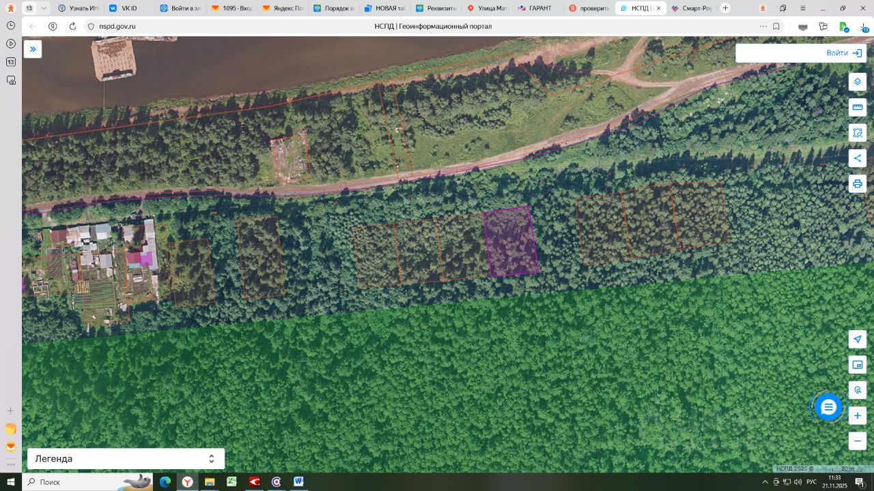Expand the left sidebar with double chevron
The height and width of the screenshot is (491, 874).
pos(33,49)
